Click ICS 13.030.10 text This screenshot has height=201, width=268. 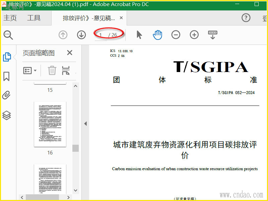pos(121,51)
